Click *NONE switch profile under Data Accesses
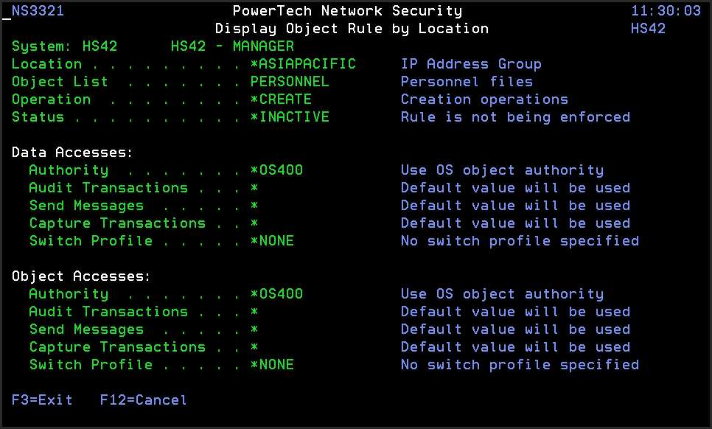Image resolution: width=712 pixels, height=429 pixels. point(272,241)
